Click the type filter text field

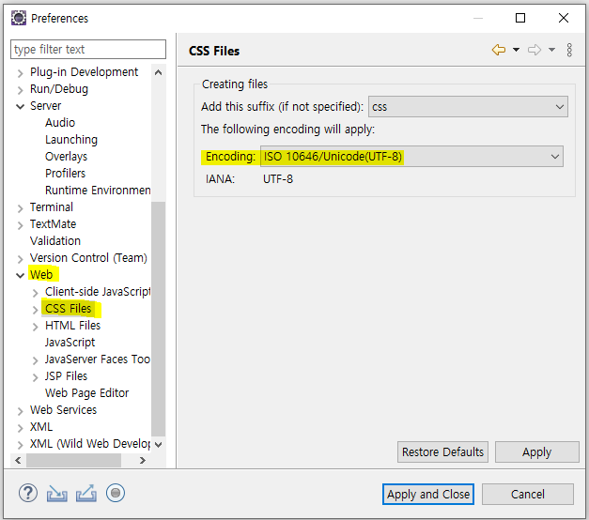(x=88, y=49)
